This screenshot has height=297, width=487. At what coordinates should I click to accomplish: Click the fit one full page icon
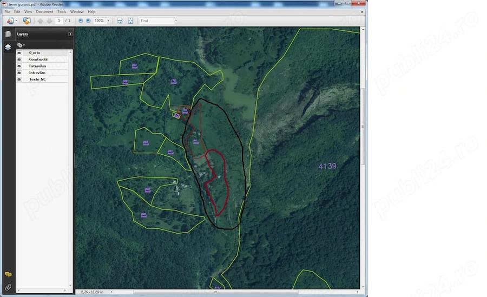pos(130,21)
